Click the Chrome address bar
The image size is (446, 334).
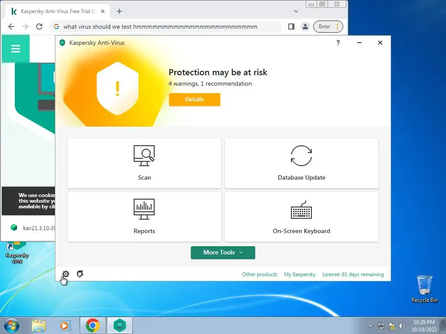coord(166,27)
